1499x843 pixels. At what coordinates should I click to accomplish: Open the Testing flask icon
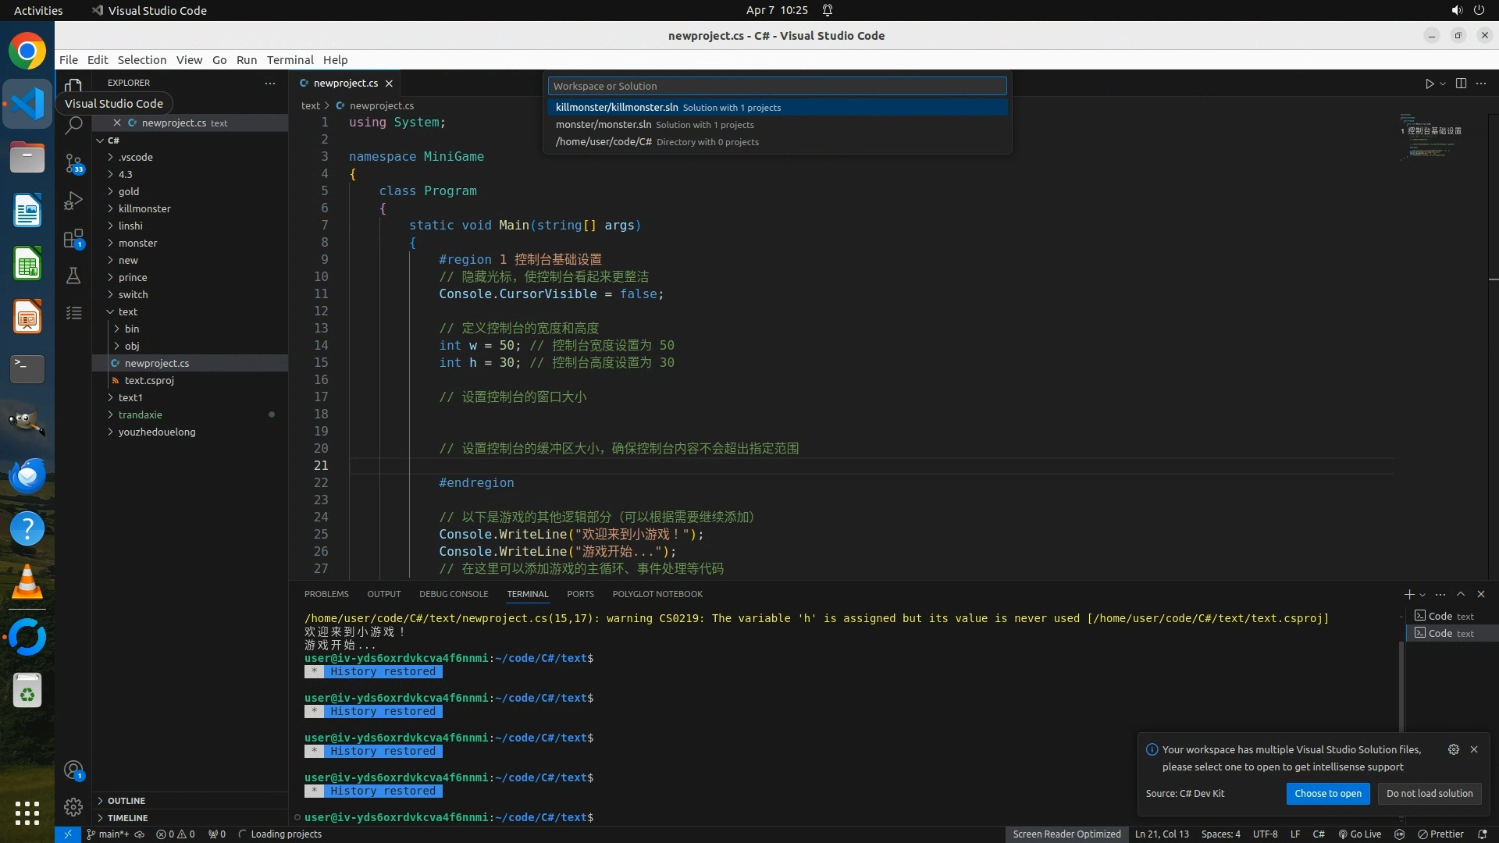[73, 276]
